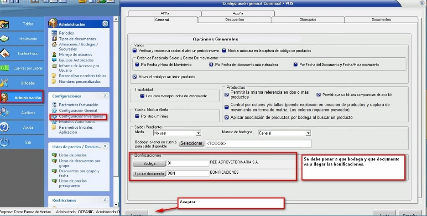Viewport: 427px width, 216px height.
Task: Open the Auditoría magnifier icon
Action: [5, 112]
